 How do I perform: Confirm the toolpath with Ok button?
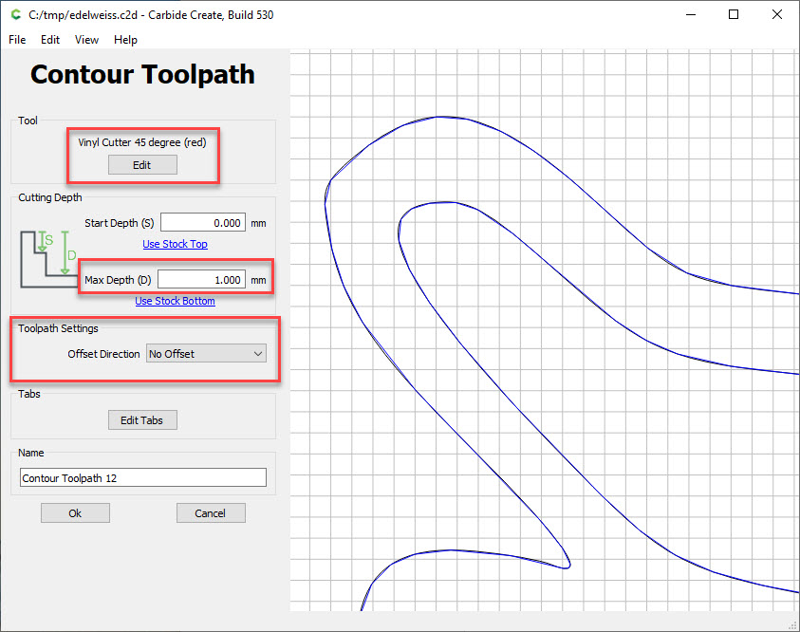coord(75,513)
